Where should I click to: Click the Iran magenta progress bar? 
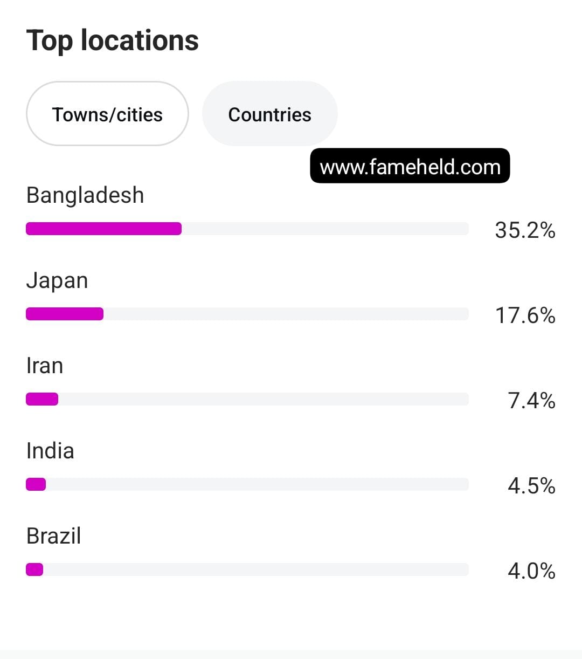(x=42, y=399)
